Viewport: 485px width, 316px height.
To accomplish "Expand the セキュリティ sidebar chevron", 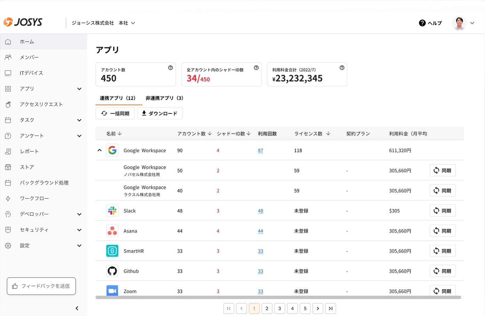I will (79, 230).
